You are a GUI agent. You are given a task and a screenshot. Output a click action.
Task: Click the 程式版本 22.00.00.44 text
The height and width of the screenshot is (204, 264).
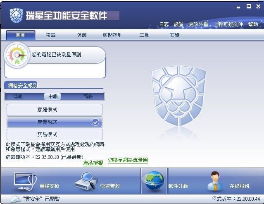pyautogui.click(x=236, y=199)
